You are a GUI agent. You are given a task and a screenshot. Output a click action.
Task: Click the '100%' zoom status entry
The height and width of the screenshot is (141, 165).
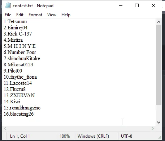pyautogui.click(x=65, y=136)
